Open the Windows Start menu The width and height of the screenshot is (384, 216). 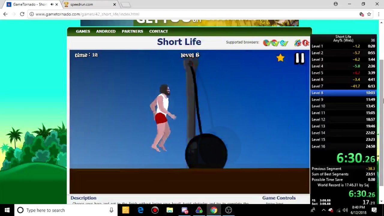(x=7, y=210)
